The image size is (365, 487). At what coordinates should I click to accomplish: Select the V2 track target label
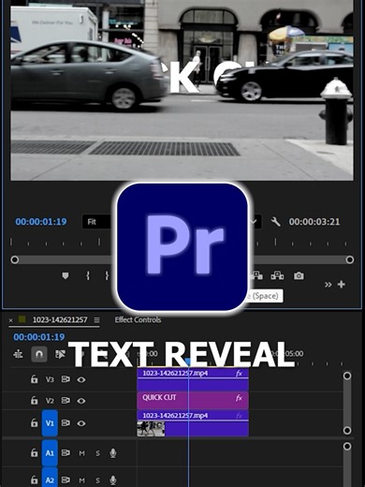tap(50, 401)
